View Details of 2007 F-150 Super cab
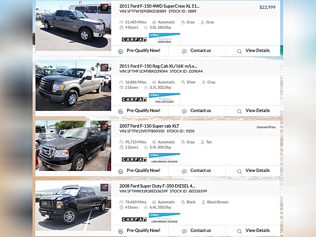The width and height of the screenshot is (316, 237). (253, 171)
